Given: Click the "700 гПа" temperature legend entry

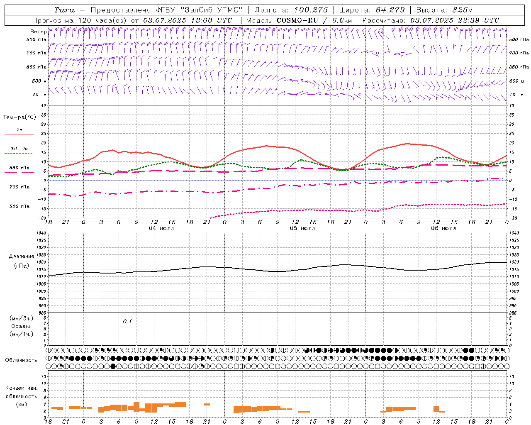Looking at the screenshot, I should tap(19, 187).
